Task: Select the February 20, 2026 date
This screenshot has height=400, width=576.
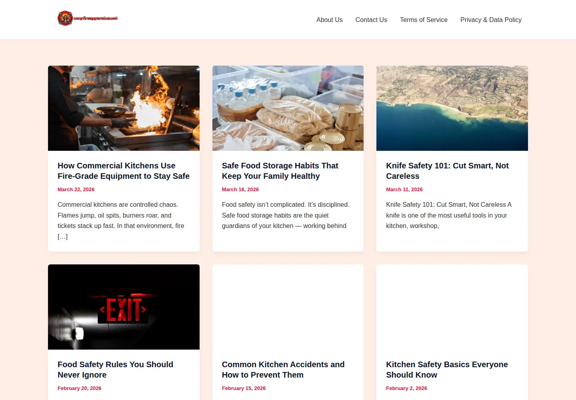Action: coord(80,388)
